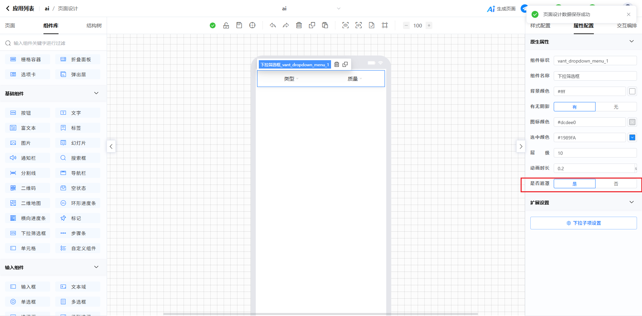Click the paste icon in toolbar
This screenshot has height=316, width=642.
[325, 25]
